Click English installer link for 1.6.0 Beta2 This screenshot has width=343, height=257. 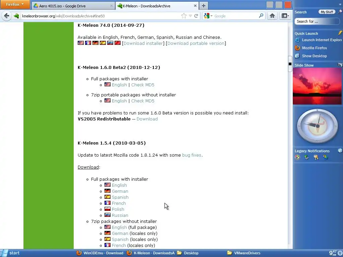click(119, 85)
